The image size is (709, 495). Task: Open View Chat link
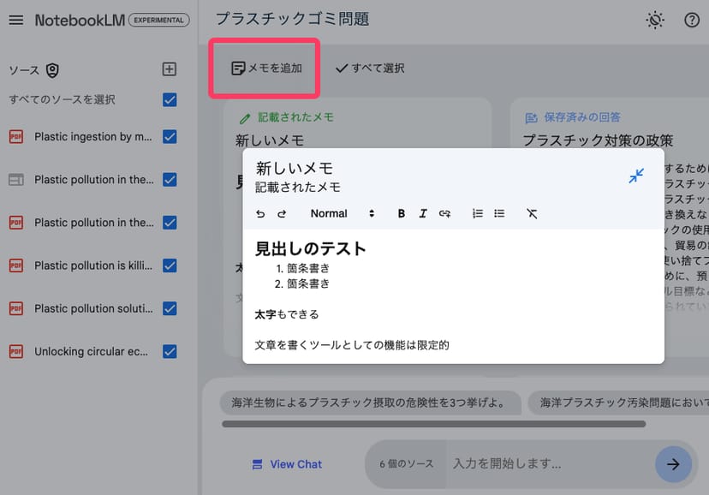(x=287, y=464)
